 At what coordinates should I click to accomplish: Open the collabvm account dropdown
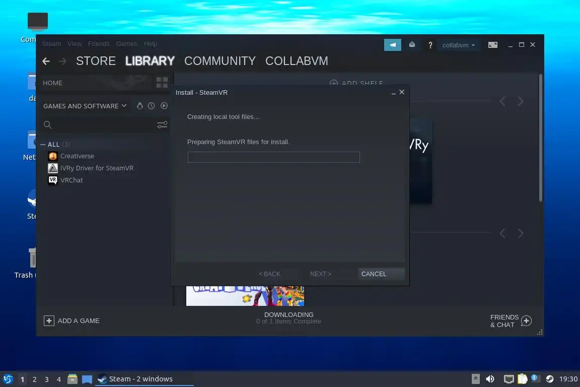458,45
